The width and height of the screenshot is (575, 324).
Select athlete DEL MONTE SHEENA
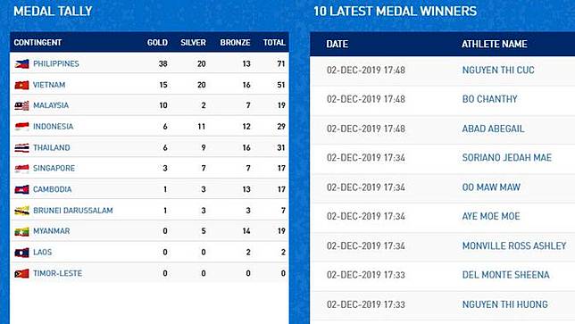[x=505, y=275]
